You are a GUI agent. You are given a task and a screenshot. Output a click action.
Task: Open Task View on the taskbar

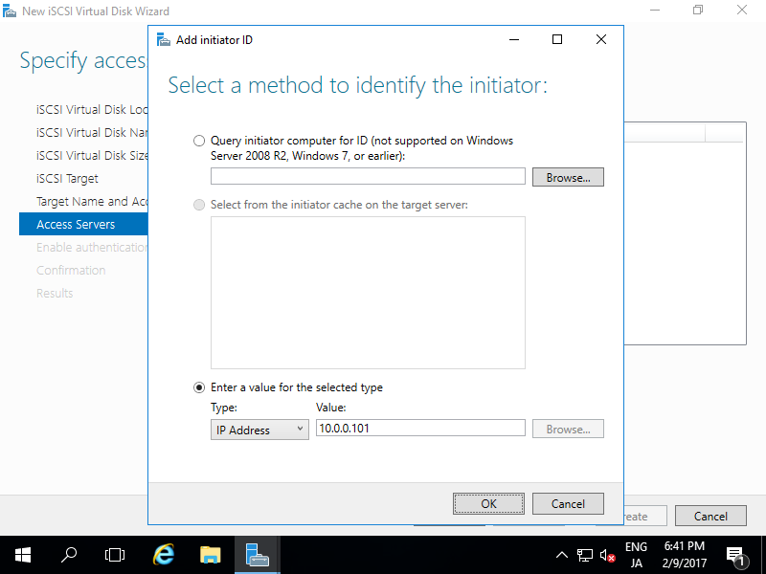(115, 555)
